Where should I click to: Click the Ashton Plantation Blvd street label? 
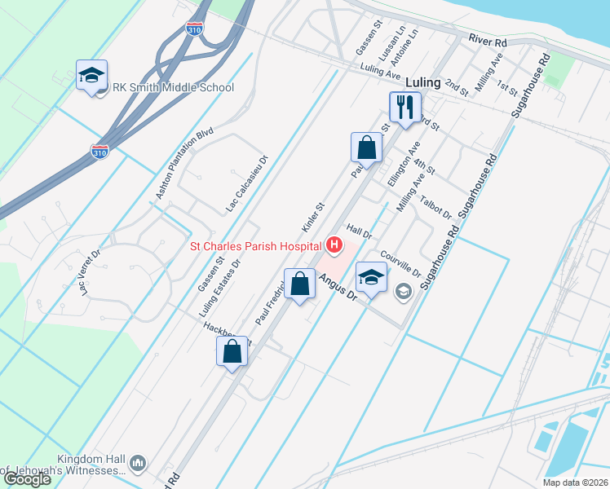pos(184,163)
